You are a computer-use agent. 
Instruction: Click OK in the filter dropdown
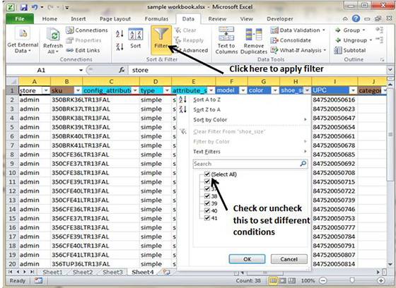pyautogui.click(x=247, y=259)
